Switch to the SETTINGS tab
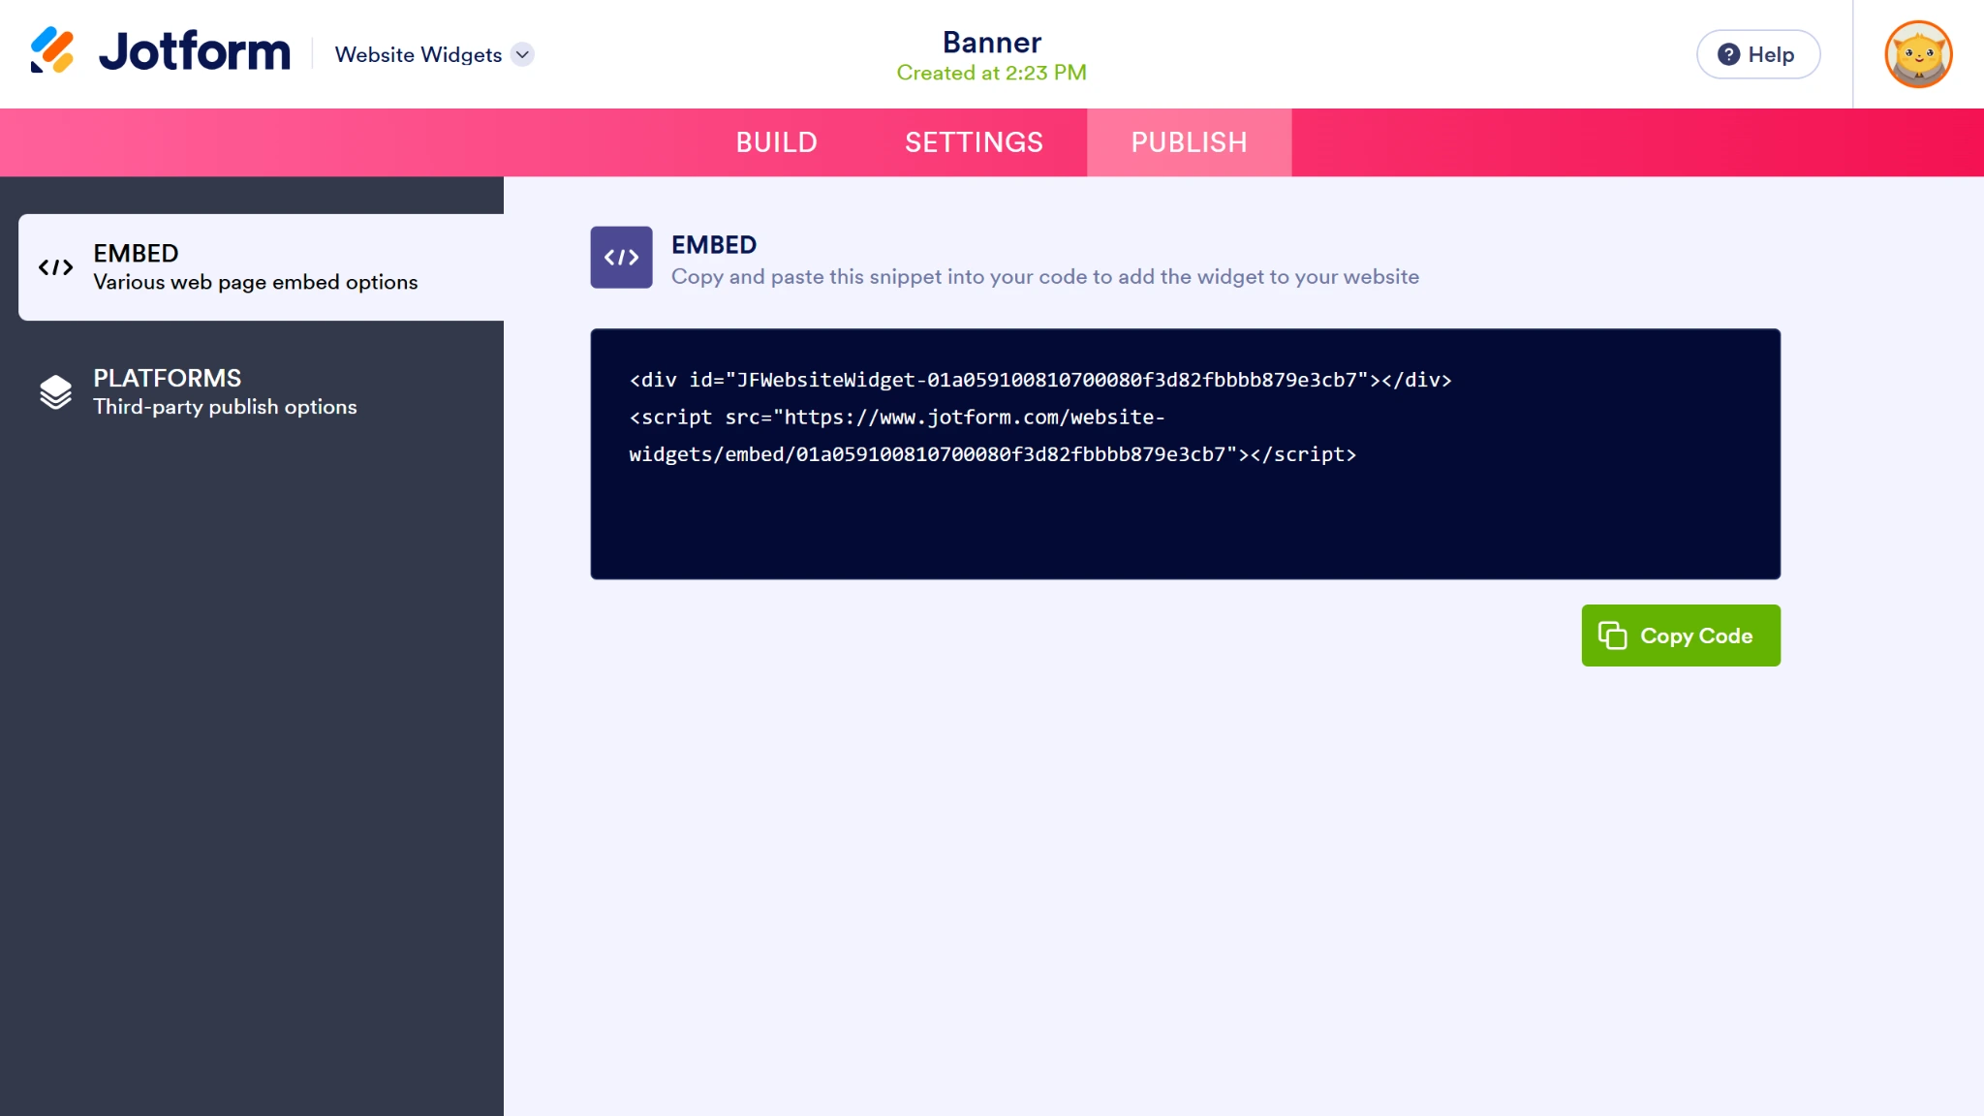 click(x=974, y=142)
